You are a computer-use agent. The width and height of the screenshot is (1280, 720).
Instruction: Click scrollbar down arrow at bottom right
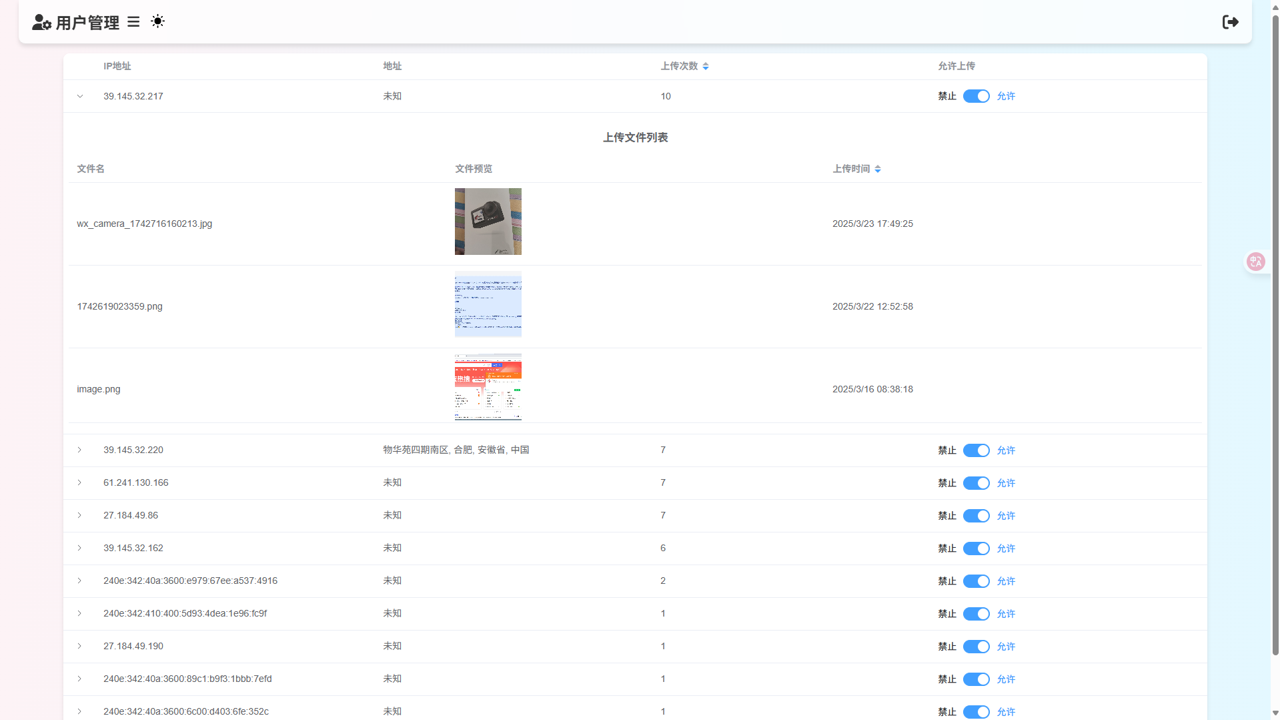click(1275, 713)
